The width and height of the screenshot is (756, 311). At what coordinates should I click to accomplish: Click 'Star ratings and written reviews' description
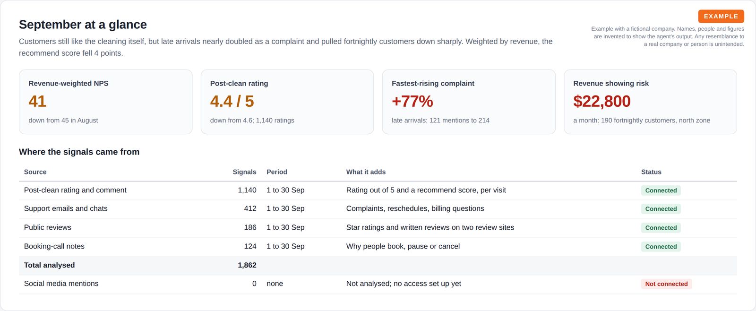pos(430,227)
